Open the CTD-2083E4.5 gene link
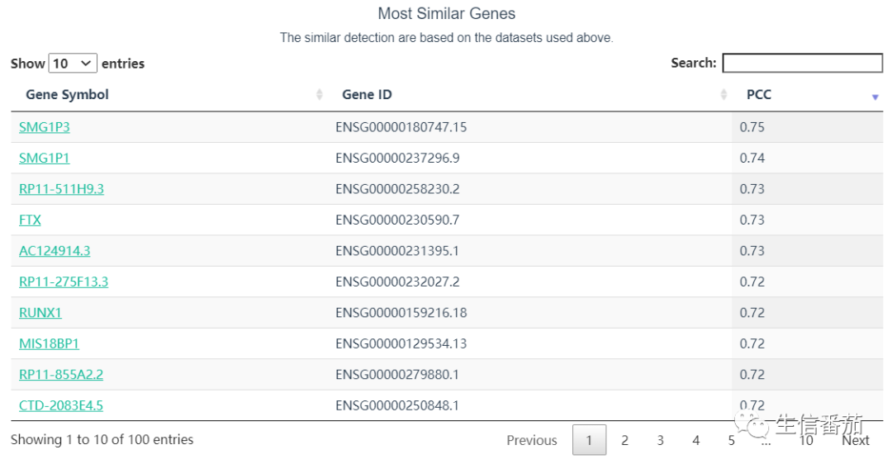 point(61,405)
